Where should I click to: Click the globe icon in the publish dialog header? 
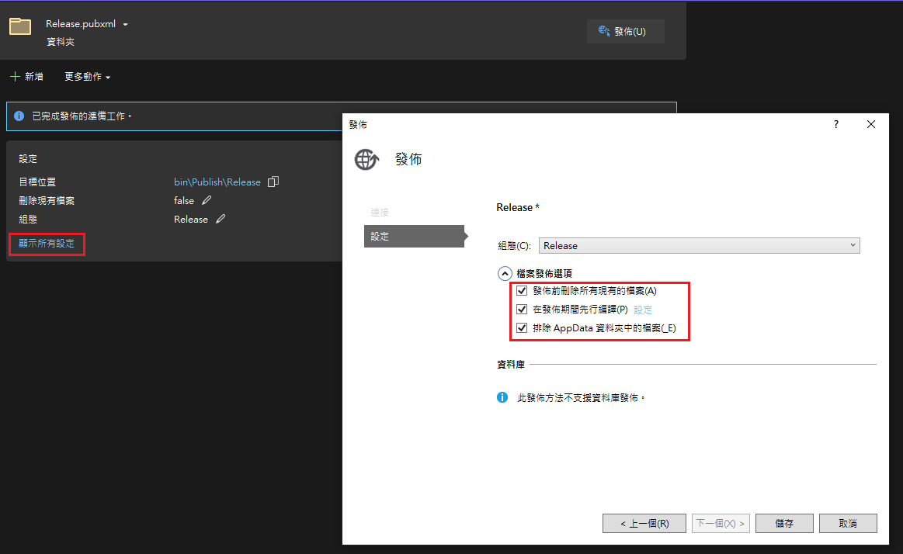coord(366,158)
